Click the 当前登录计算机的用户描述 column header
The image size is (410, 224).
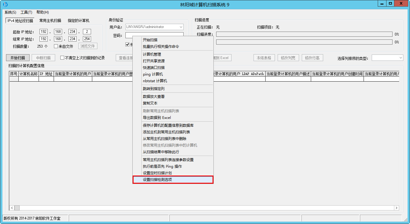tap(288, 74)
